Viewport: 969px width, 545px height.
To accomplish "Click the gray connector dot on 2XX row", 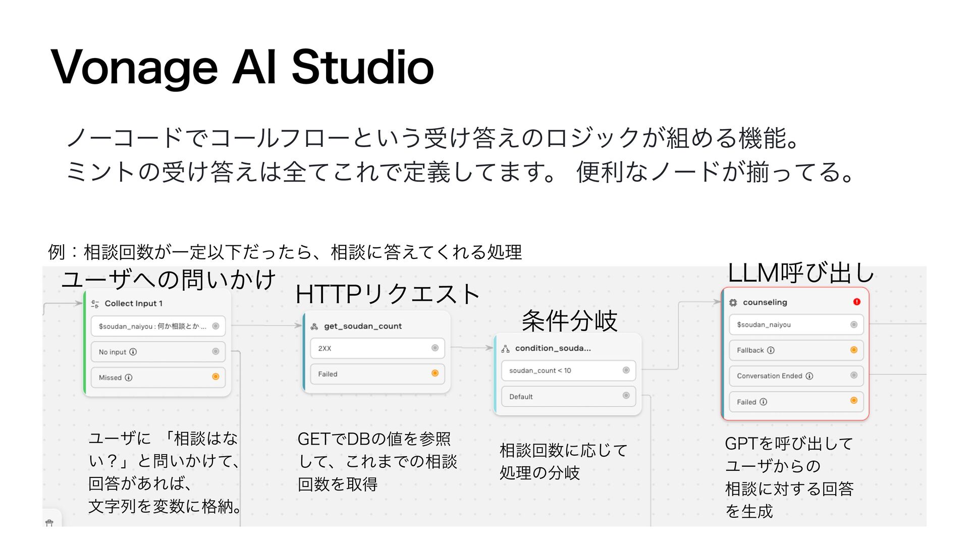I will 435,348.
